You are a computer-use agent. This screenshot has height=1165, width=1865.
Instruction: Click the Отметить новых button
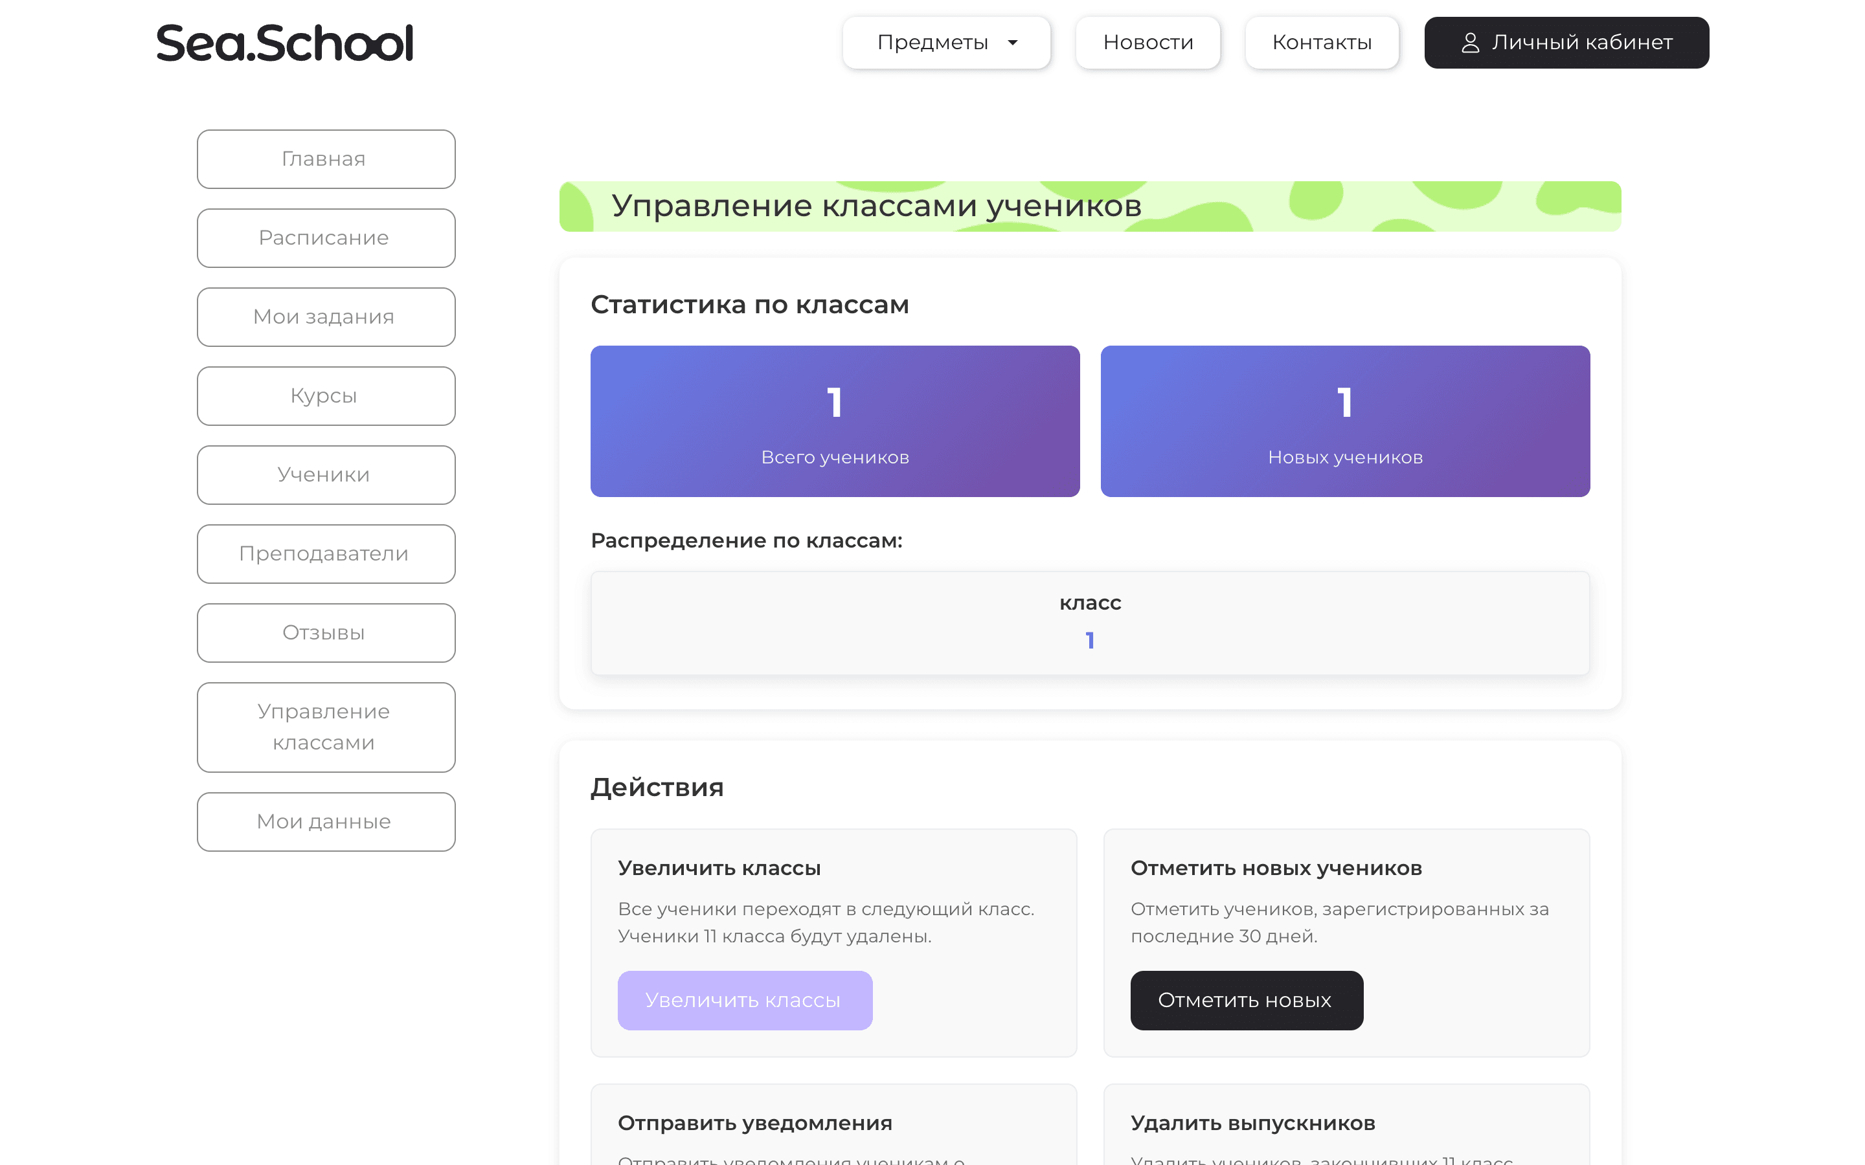(1246, 1000)
